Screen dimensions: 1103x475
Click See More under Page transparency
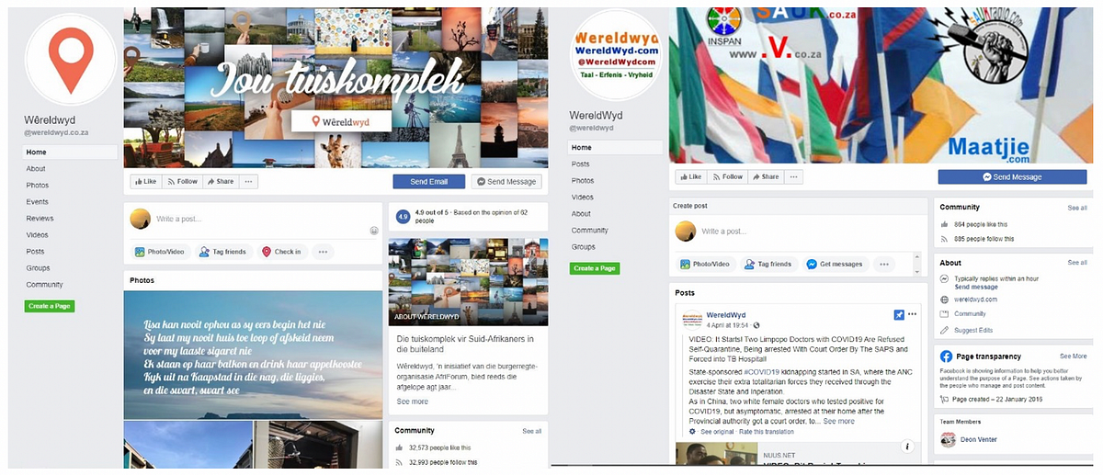pos(1073,356)
